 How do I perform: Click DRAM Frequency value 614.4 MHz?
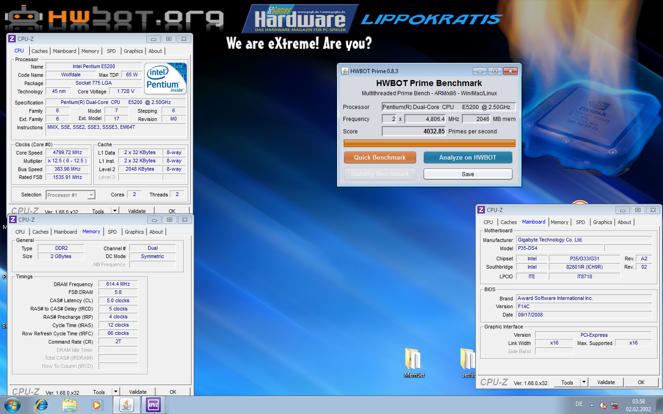118,284
